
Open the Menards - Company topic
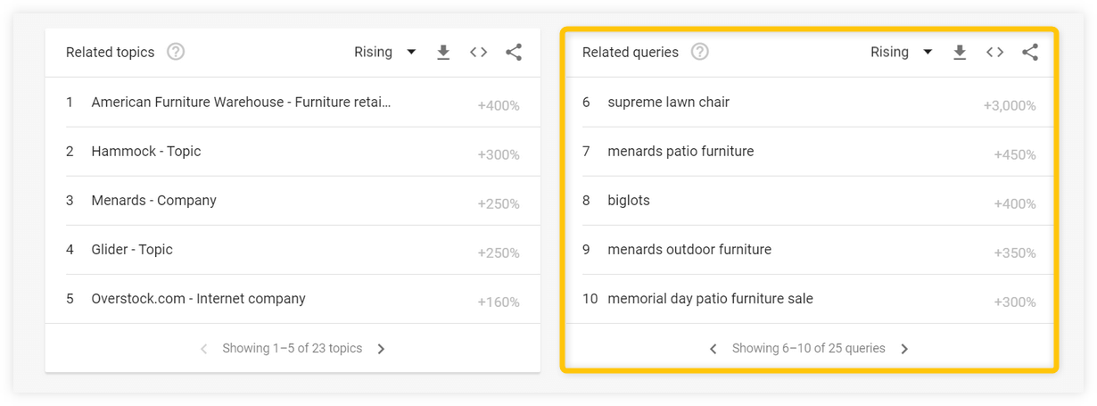(293, 201)
